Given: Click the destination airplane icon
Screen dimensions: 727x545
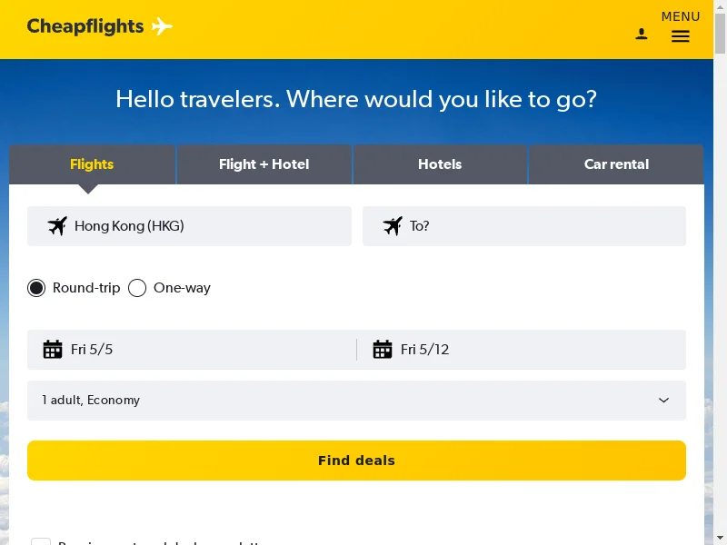Looking at the screenshot, I should 393,226.
